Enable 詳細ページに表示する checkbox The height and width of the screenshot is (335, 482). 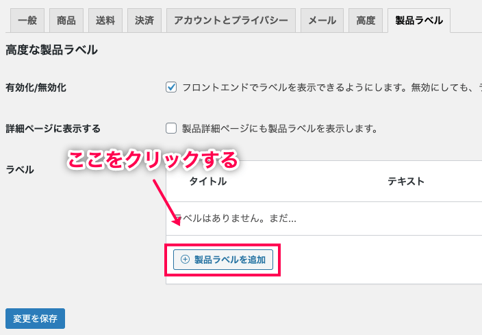[171, 128]
